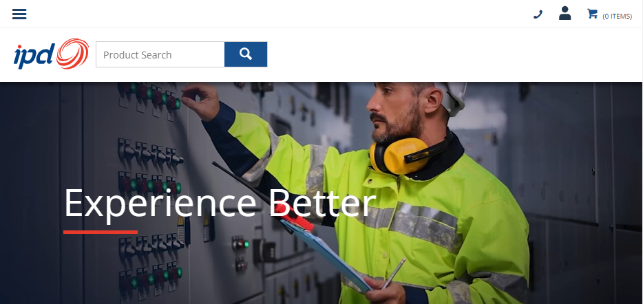643x304 pixels.
Task: Click the phone contact icon
Action: pos(538,14)
